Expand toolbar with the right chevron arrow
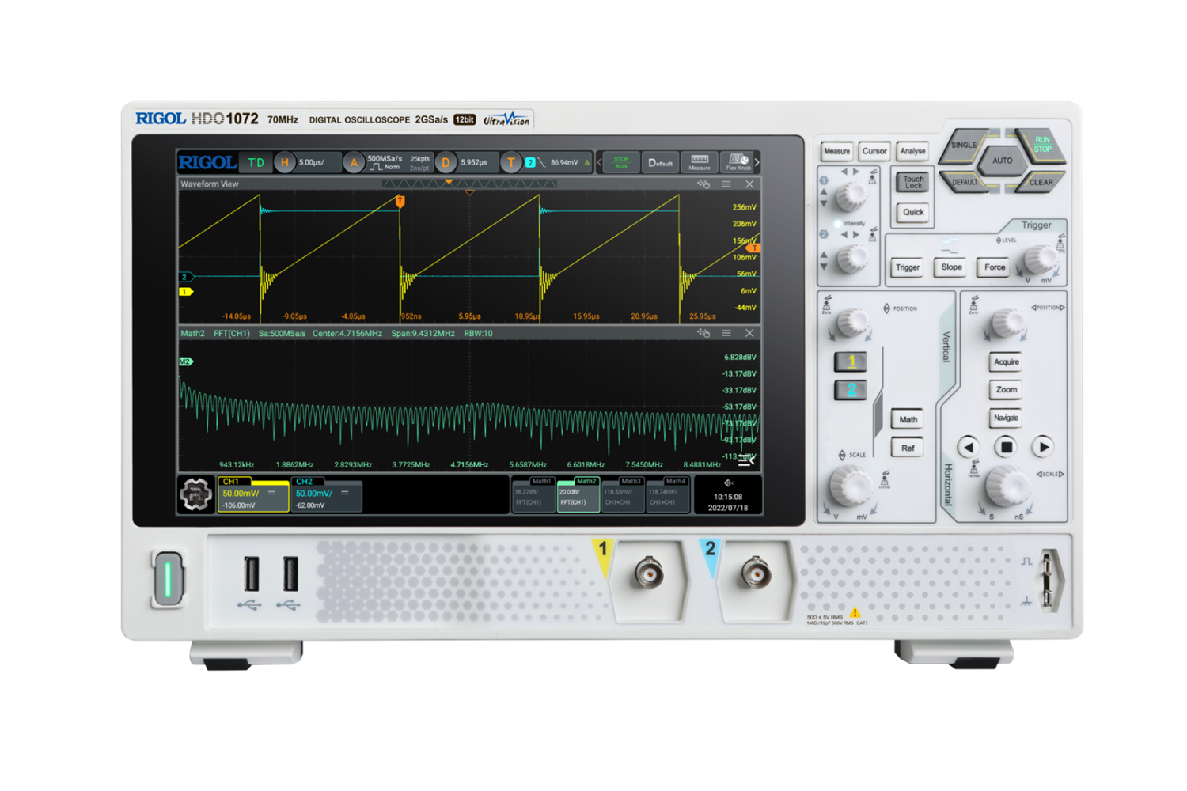 point(757,162)
